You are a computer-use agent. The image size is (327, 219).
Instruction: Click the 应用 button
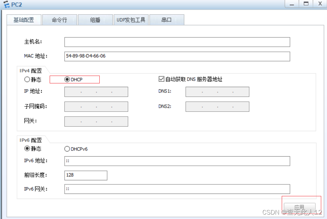[299, 207]
